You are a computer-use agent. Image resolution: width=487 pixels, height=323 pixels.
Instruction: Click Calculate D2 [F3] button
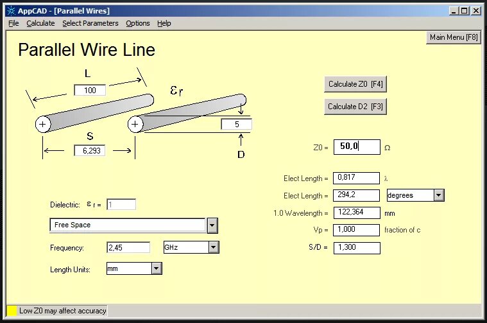(355, 107)
